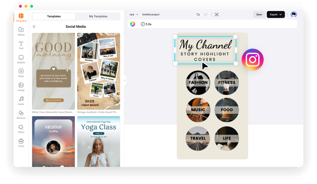Click the FITNESS highlight cover circle
The image size is (317, 184).
click(x=227, y=83)
